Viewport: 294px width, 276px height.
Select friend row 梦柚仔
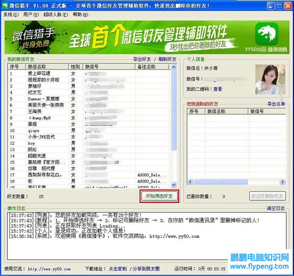pyautogui.click(x=89, y=86)
